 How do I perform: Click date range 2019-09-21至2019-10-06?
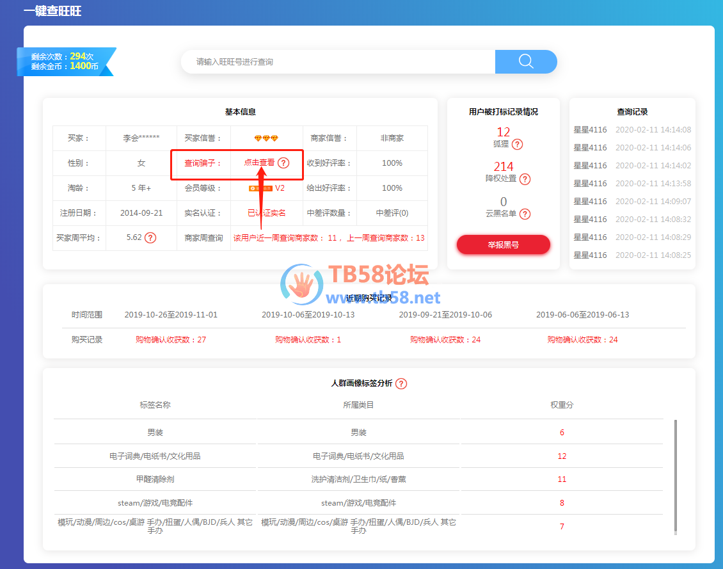coord(445,315)
